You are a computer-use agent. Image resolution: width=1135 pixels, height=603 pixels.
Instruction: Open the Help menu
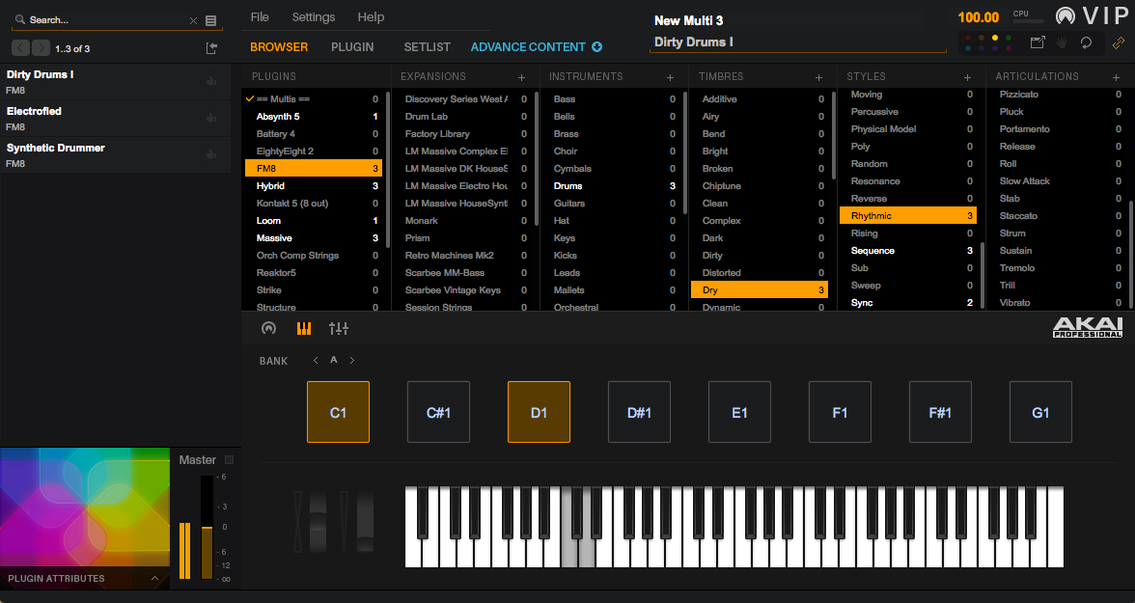371,17
